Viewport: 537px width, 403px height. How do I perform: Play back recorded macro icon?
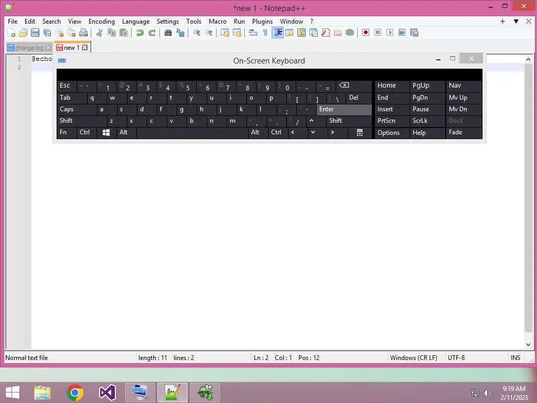(x=390, y=33)
